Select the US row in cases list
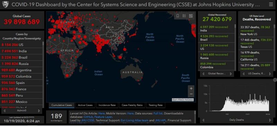277x126 pixels. tap(21, 45)
